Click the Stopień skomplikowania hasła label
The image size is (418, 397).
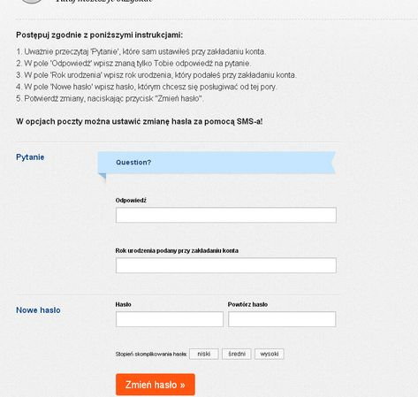click(151, 355)
